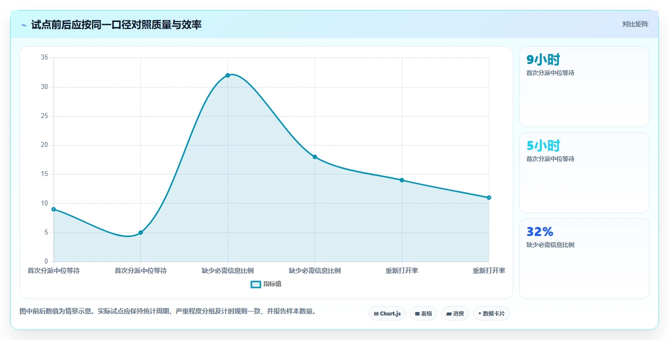
Task: Click the y-axis label 30
Action: click(x=44, y=87)
